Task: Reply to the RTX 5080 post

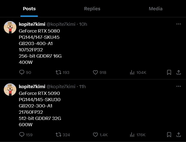Action: [22, 72]
